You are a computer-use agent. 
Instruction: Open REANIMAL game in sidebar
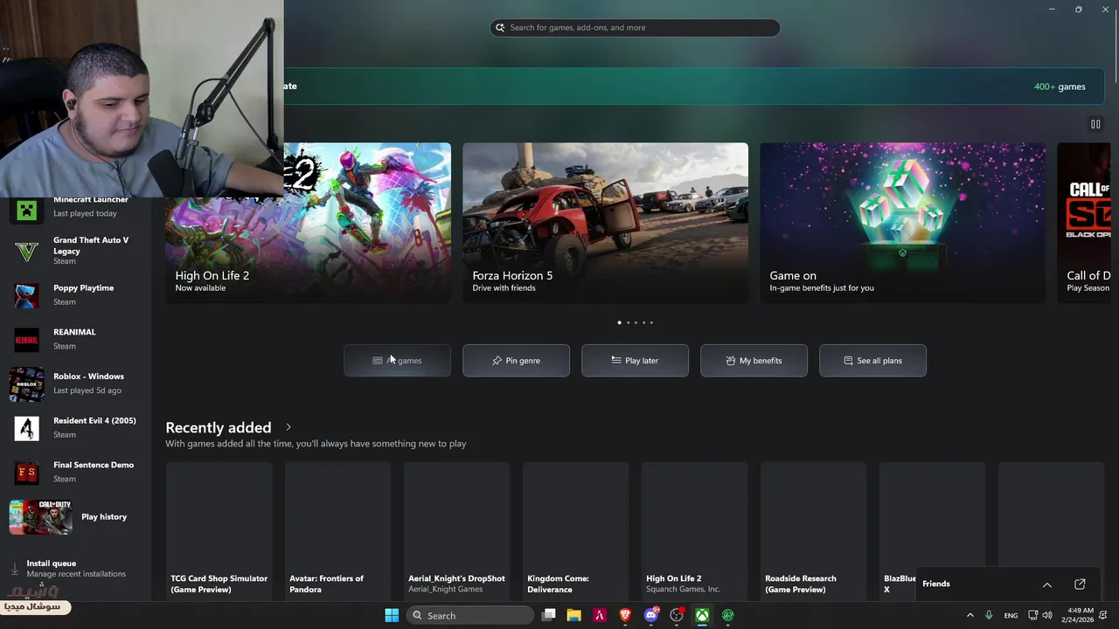pos(75,340)
